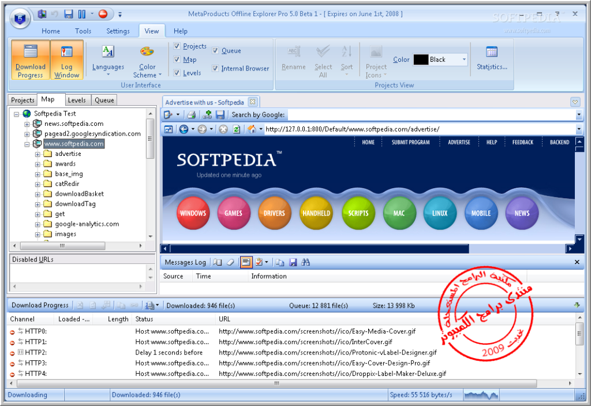Screen dimensions: 591x406
Task: Expand the advertise folder
Action: point(38,154)
